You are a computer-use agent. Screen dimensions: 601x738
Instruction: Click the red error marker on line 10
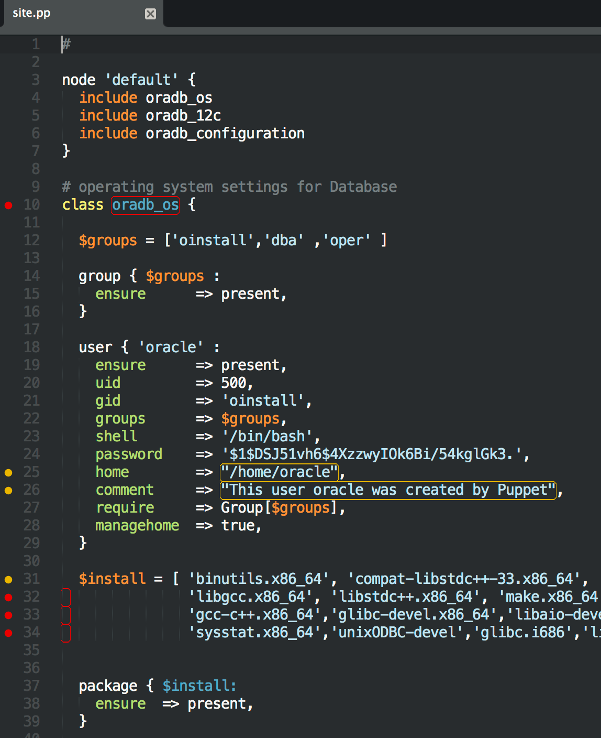8,205
